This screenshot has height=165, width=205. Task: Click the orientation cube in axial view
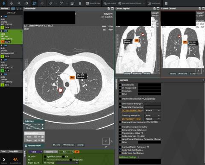(106, 141)
